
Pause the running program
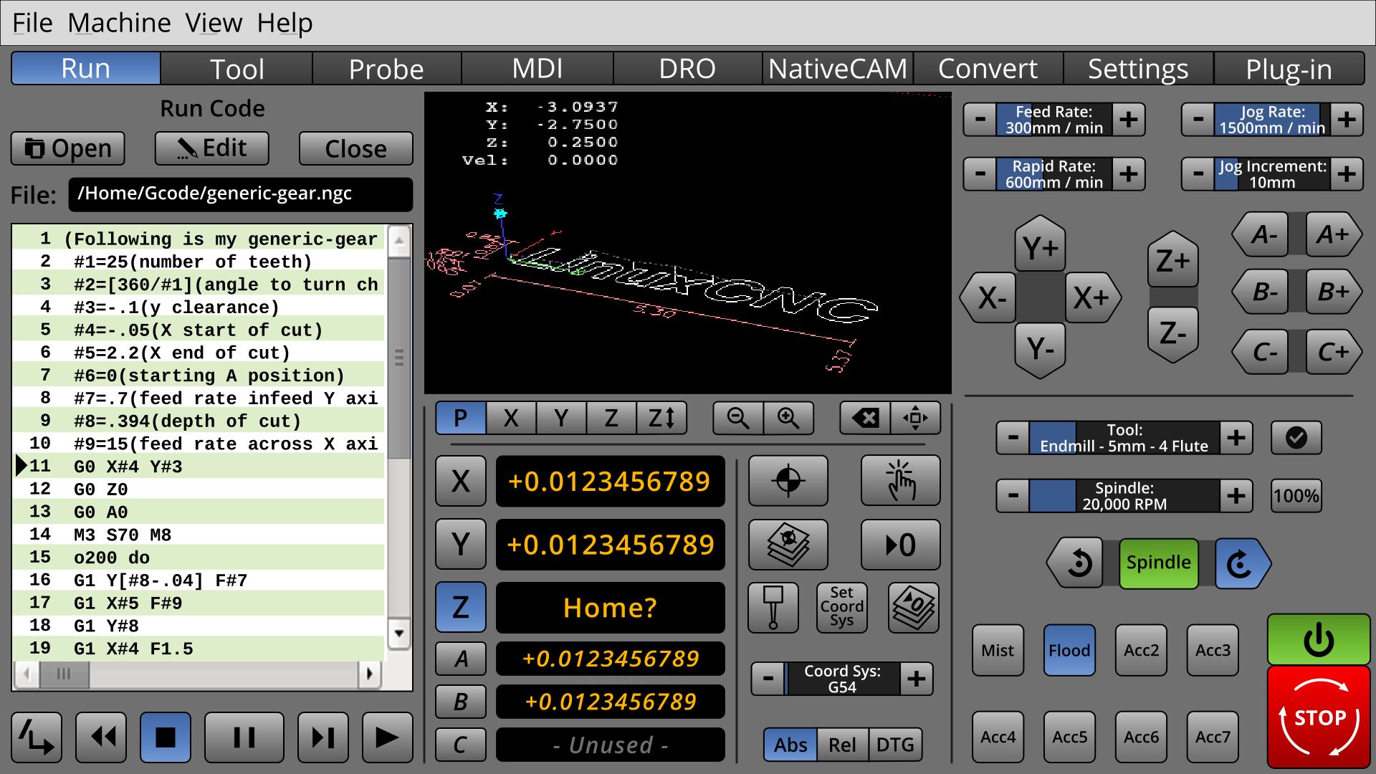point(244,737)
